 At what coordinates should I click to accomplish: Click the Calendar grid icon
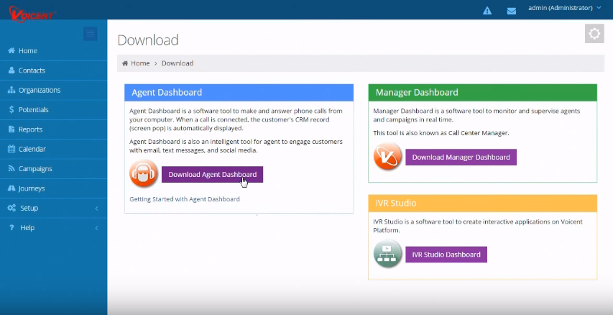coord(11,149)
